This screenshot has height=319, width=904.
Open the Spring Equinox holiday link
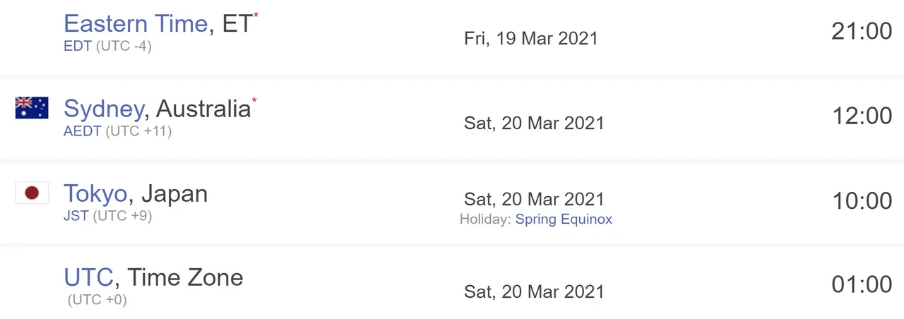(564, 219)
